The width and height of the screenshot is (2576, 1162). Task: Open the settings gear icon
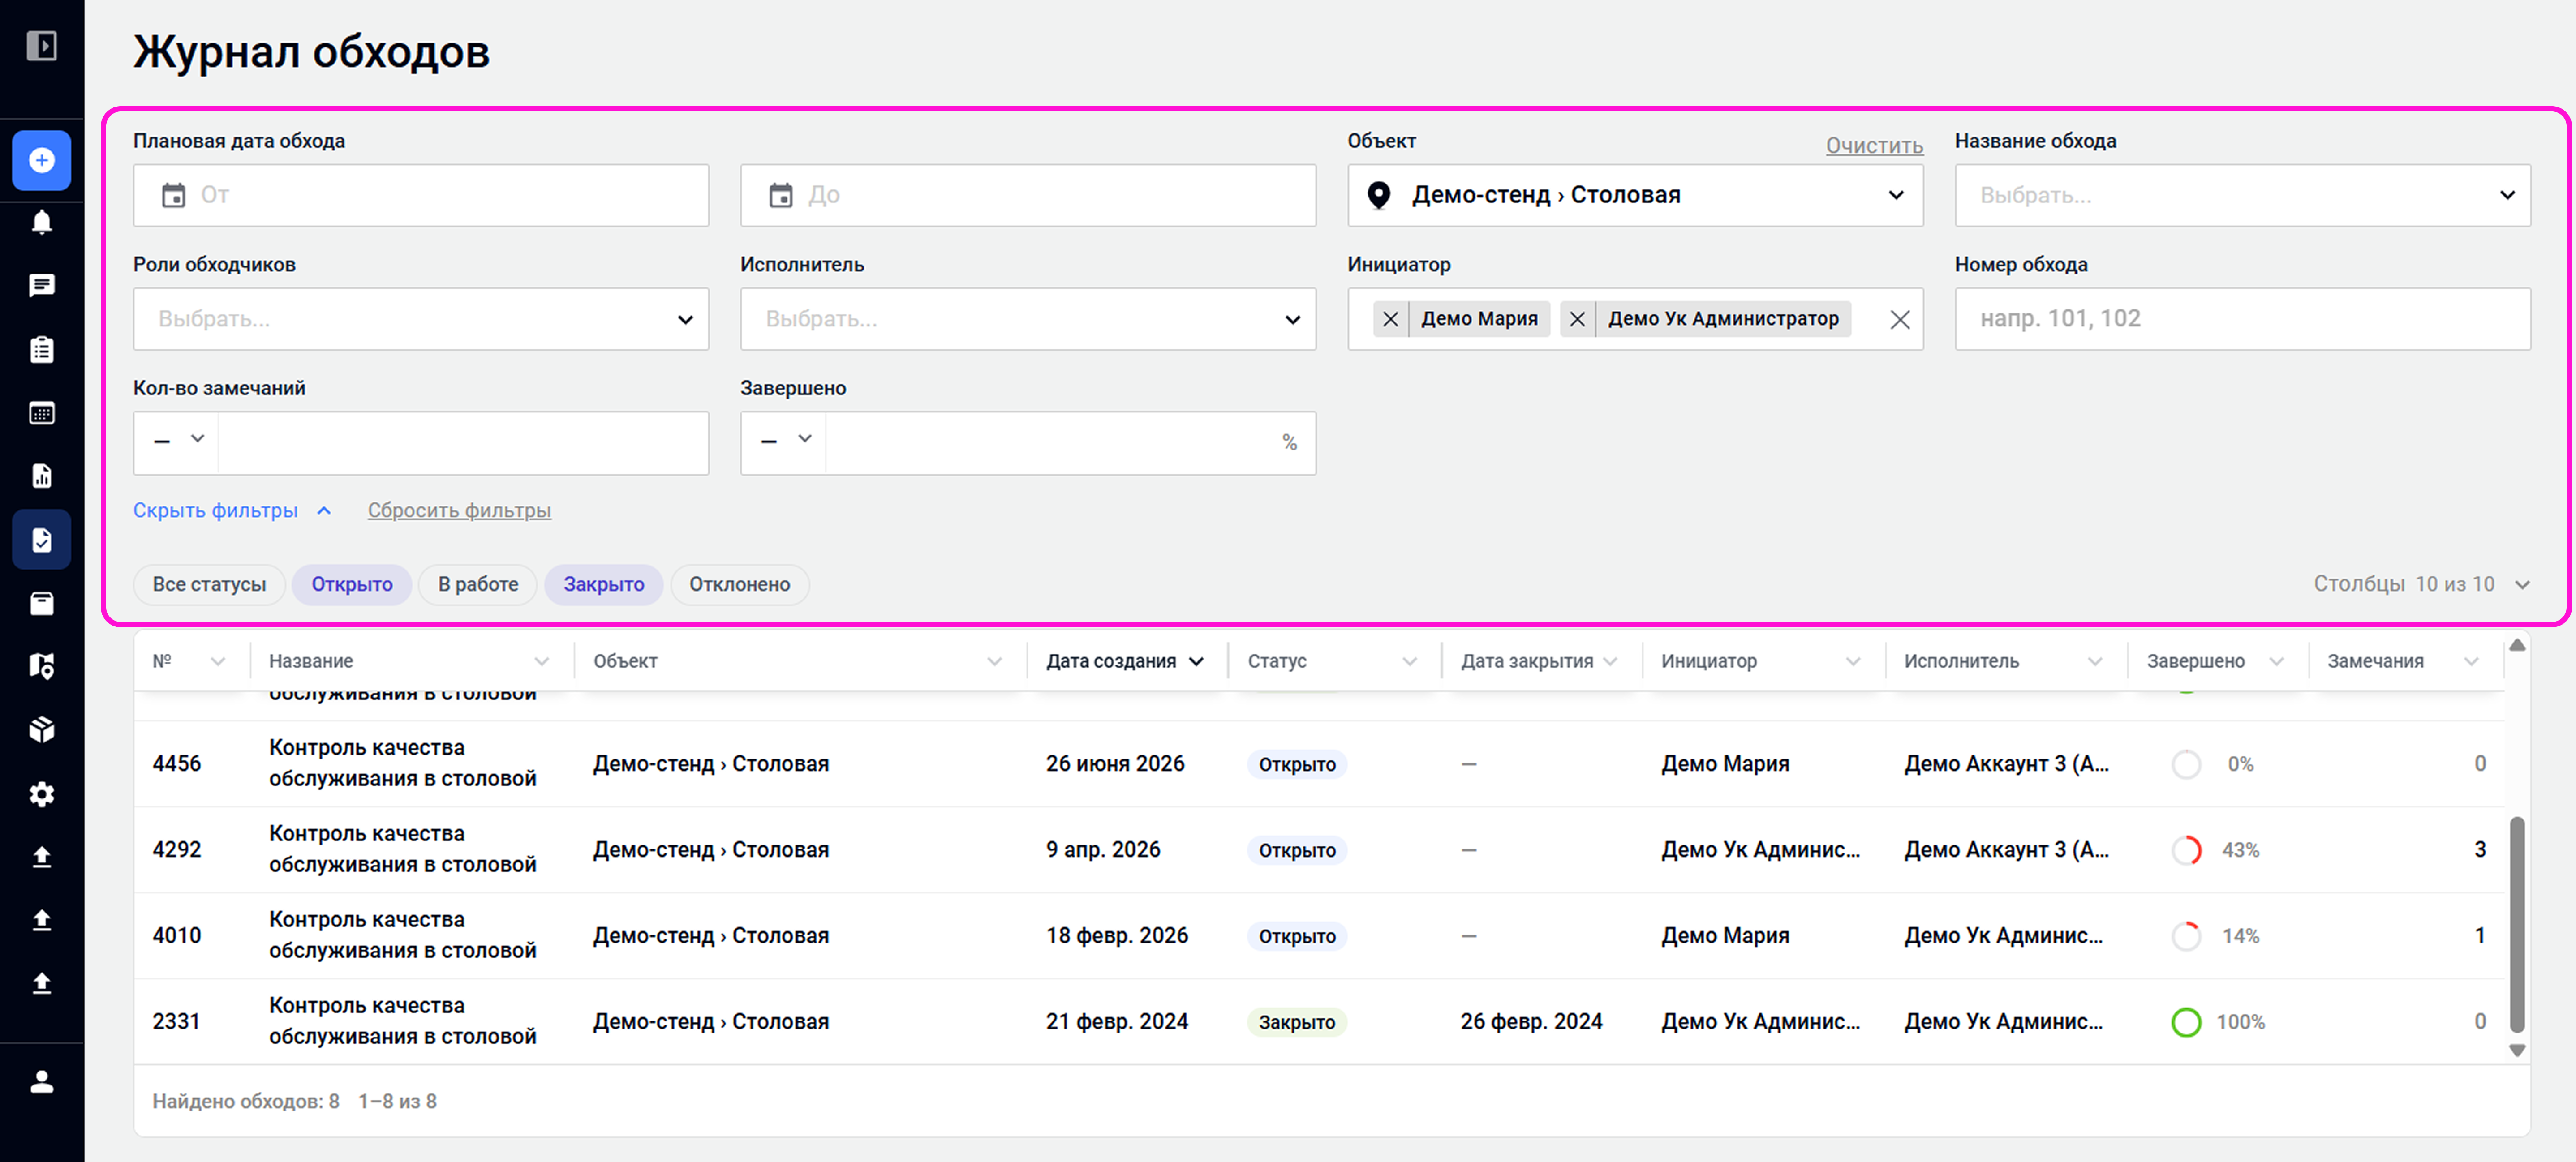pyautogui.click(x=41, y=794)
